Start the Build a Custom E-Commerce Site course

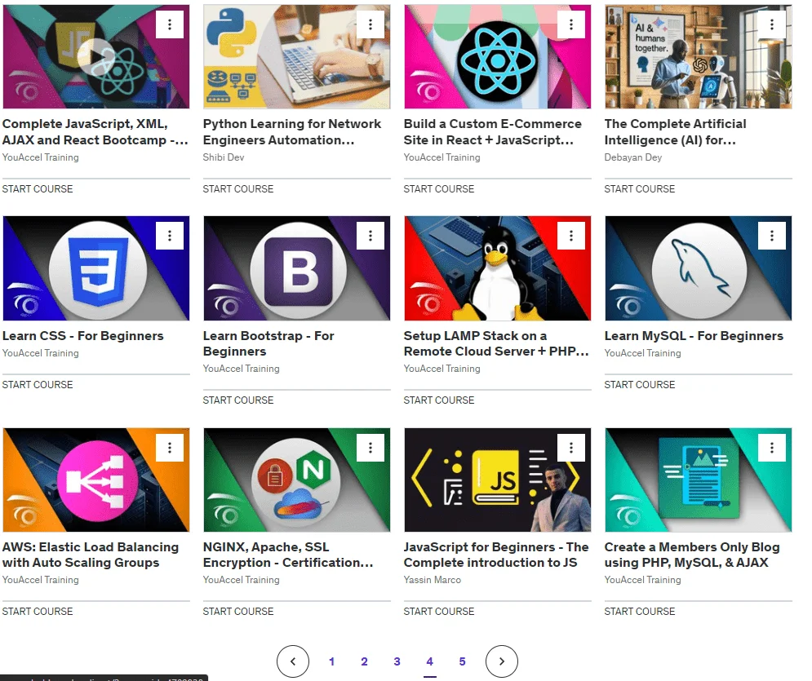439,189
